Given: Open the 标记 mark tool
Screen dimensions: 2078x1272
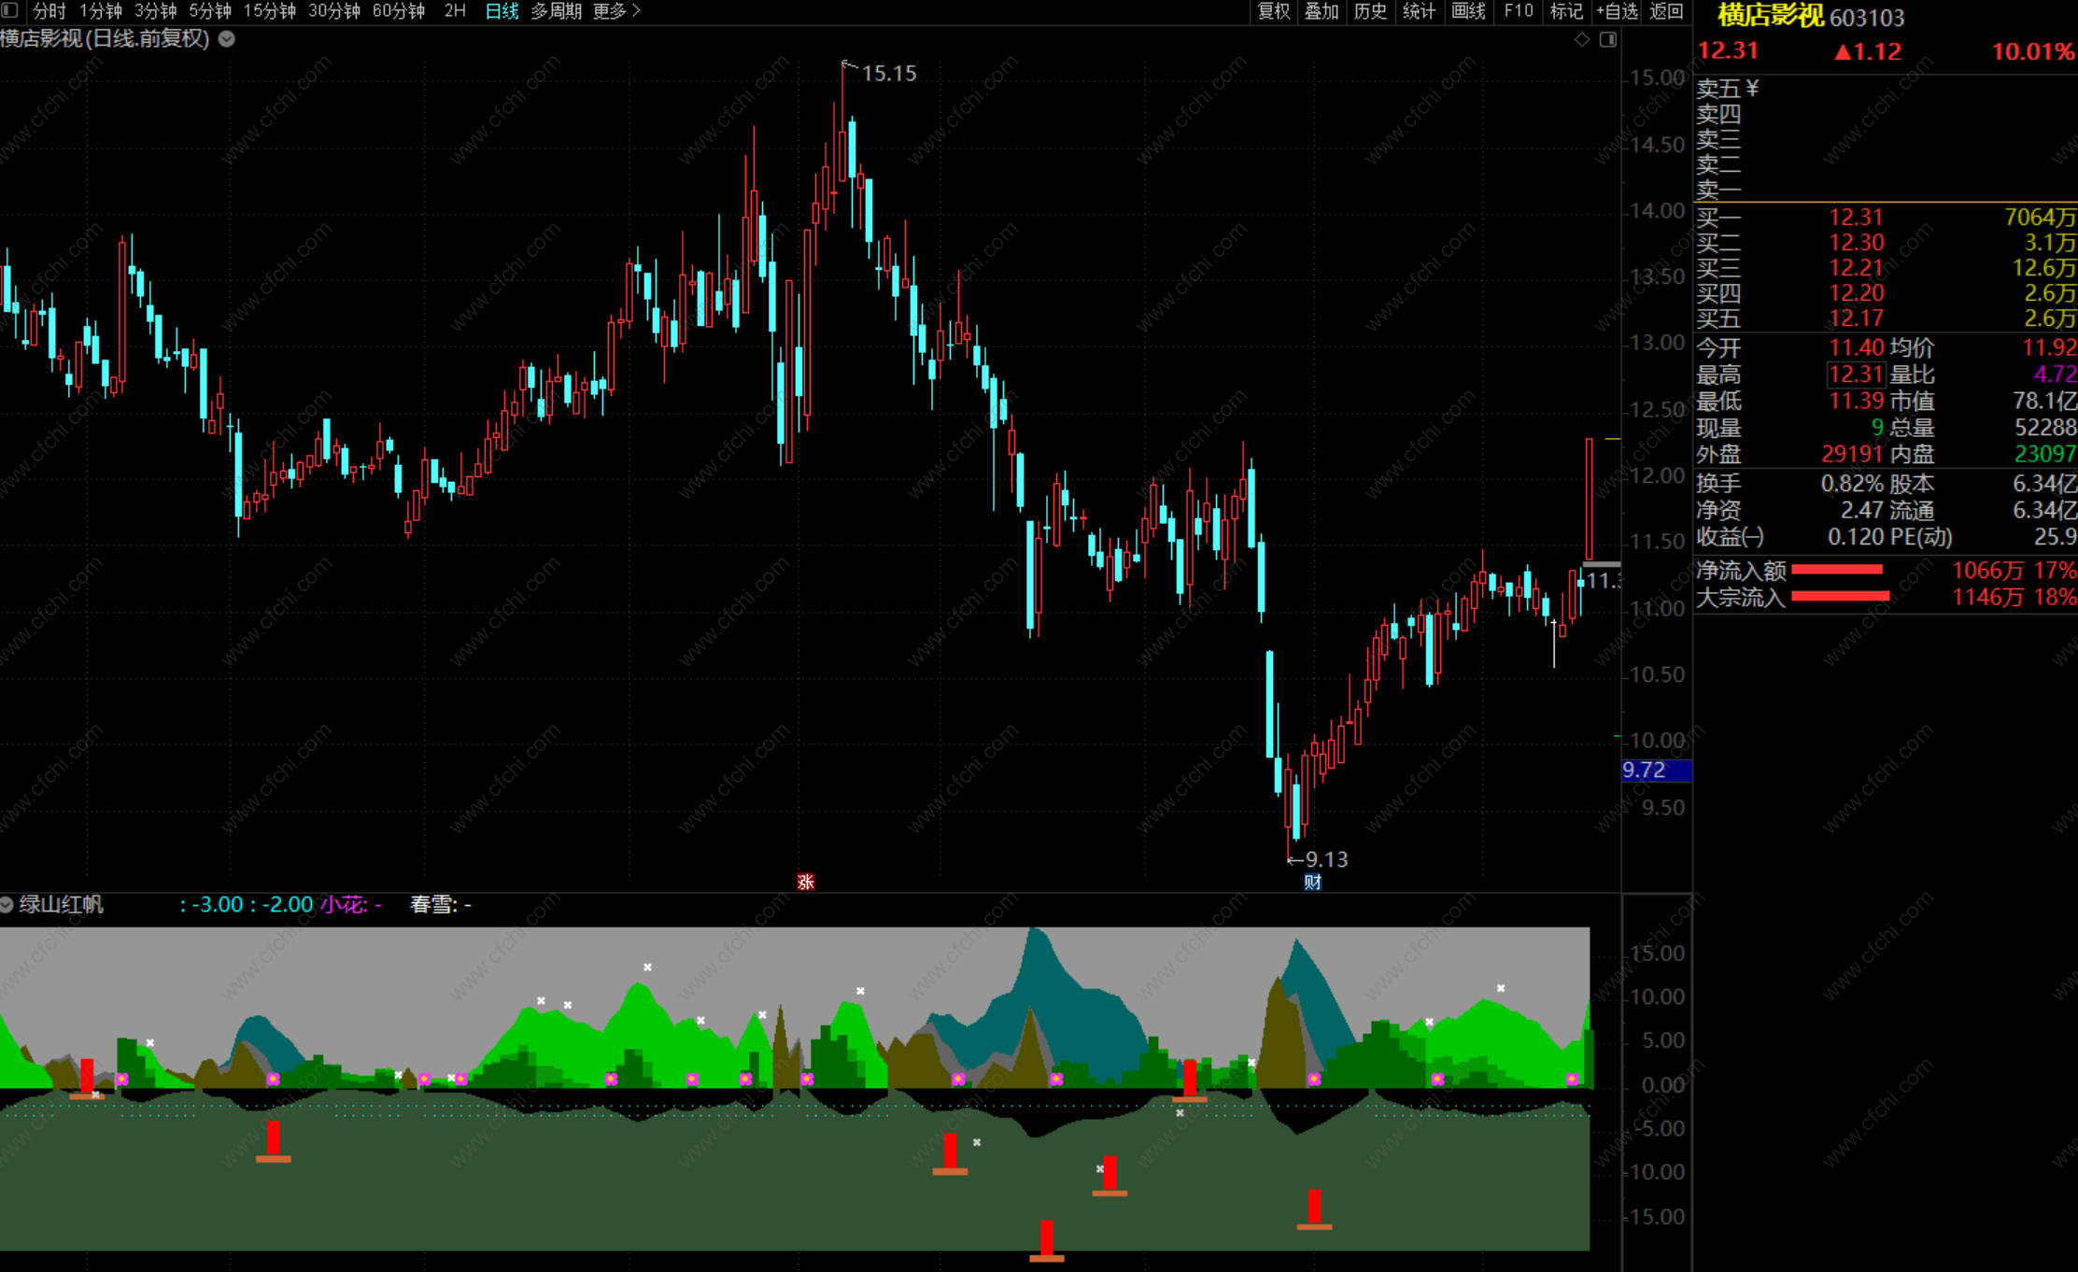Looking at the screenshot, I should coord(1566,11).
